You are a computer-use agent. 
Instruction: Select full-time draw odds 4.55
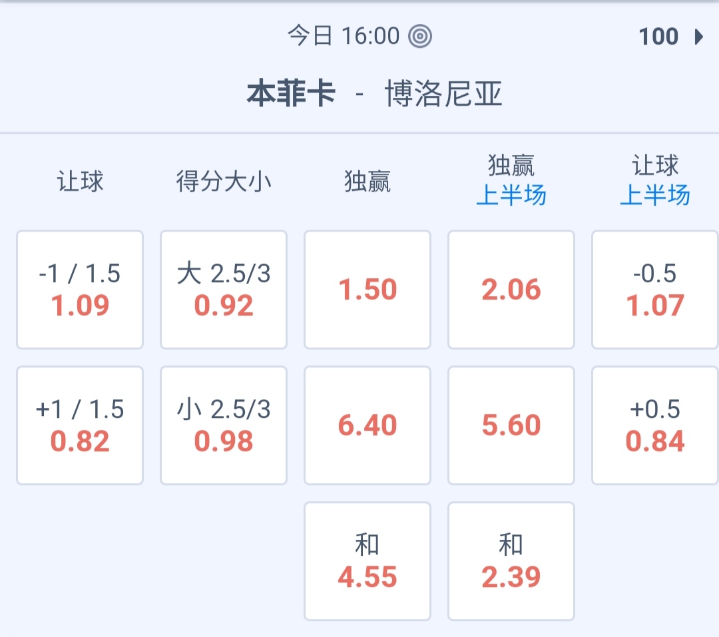[x=367, y=561]
